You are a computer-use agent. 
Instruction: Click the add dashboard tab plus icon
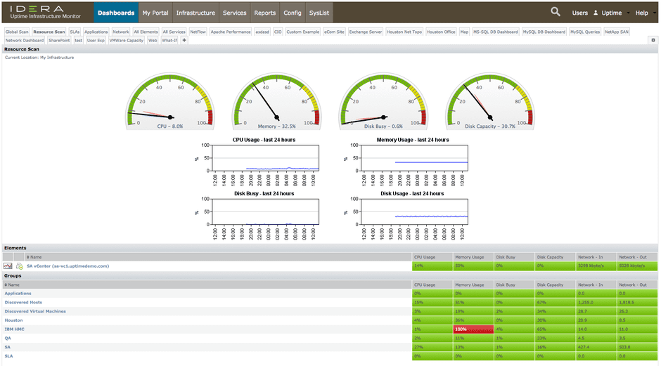click(184, 41)
